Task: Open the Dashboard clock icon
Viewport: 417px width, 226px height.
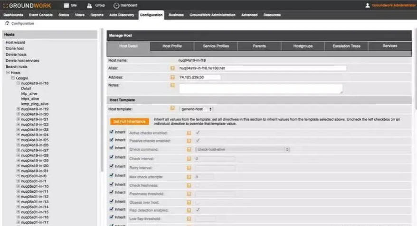Action: pyautogui.click(x=116, y=5)
